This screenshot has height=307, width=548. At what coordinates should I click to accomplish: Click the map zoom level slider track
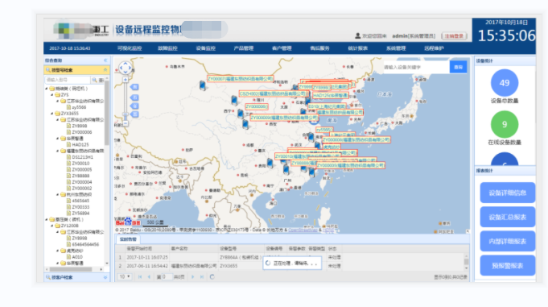[x=126, y=102]
